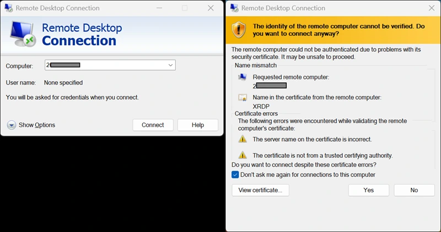Click the certificate icon beside name in certificate
Viewport: 441px width, 232px height.
coord(243,98)
